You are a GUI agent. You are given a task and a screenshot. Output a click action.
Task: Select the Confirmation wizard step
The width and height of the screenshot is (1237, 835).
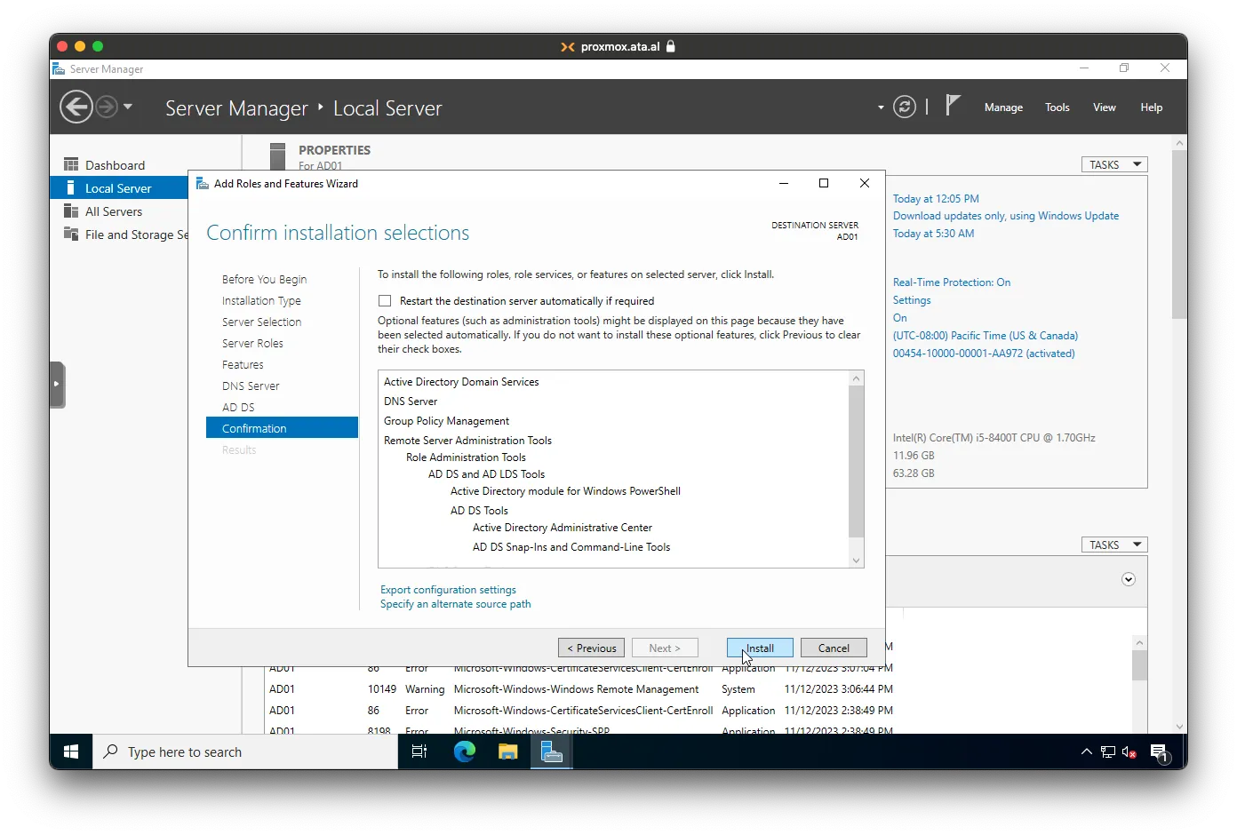coord(282,428)
